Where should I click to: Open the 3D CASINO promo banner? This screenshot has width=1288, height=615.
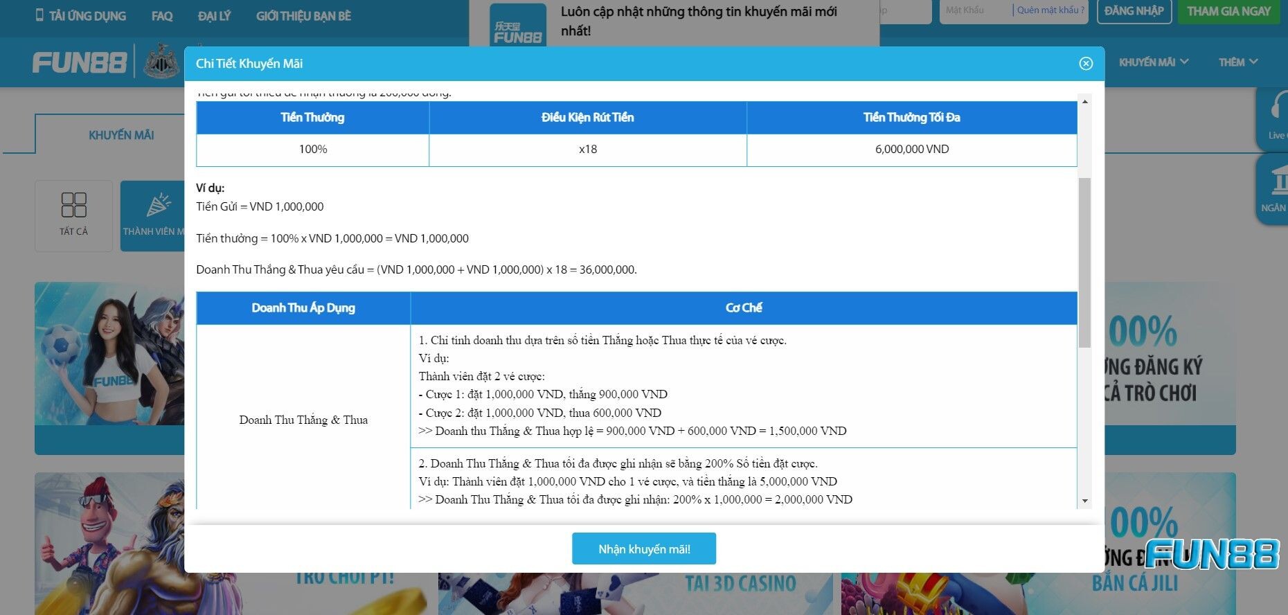tap(635, 594)
